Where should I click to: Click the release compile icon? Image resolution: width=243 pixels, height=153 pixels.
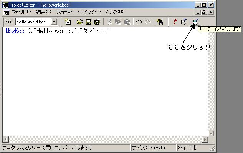pyautogui.click(x=196, y=22)
